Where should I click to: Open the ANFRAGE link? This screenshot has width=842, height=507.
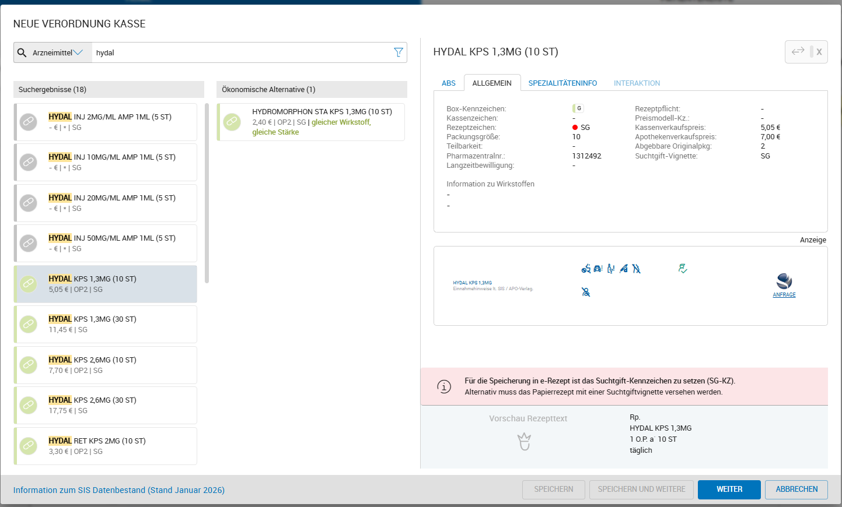click(784, 295)
